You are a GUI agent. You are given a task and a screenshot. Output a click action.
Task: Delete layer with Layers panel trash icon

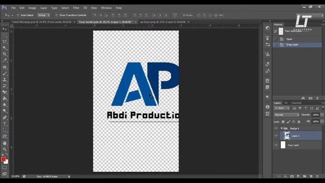coord(317,176)
